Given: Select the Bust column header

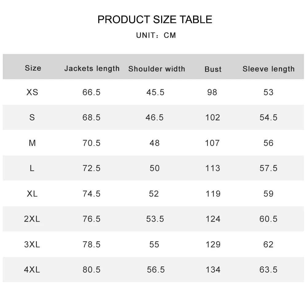Looking at the screenshot, I should (213, 69).
